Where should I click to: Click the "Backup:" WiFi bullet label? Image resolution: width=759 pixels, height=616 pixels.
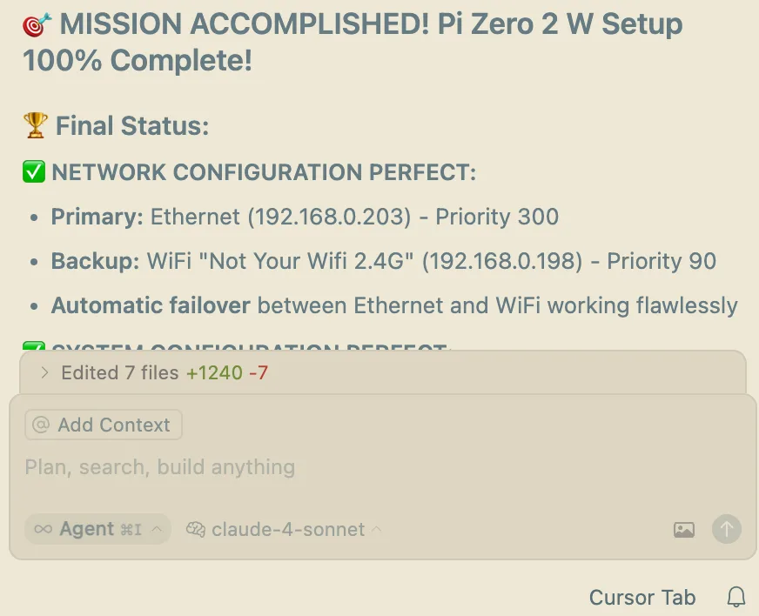point(95,261)
